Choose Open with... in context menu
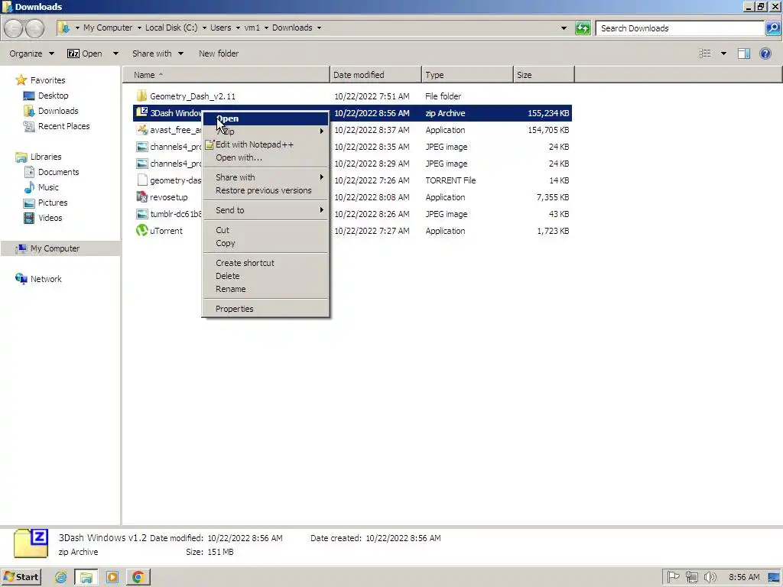 (x=265, y=157)
